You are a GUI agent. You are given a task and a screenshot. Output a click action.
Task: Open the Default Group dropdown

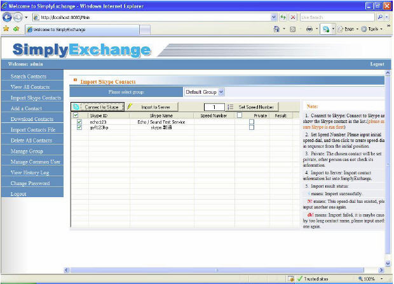tap(204, 92)
